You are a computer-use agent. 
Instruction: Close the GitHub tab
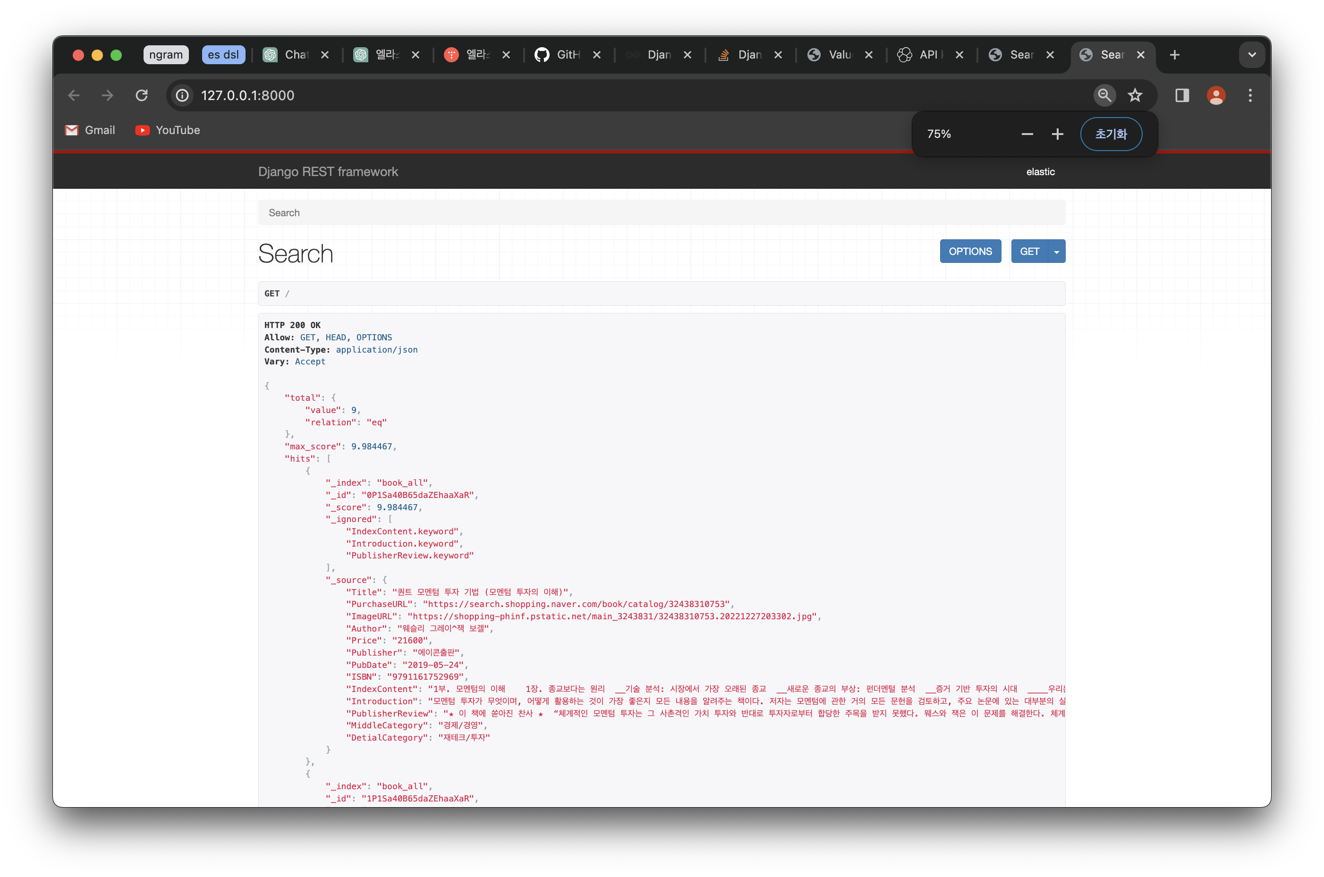[597, 55]
